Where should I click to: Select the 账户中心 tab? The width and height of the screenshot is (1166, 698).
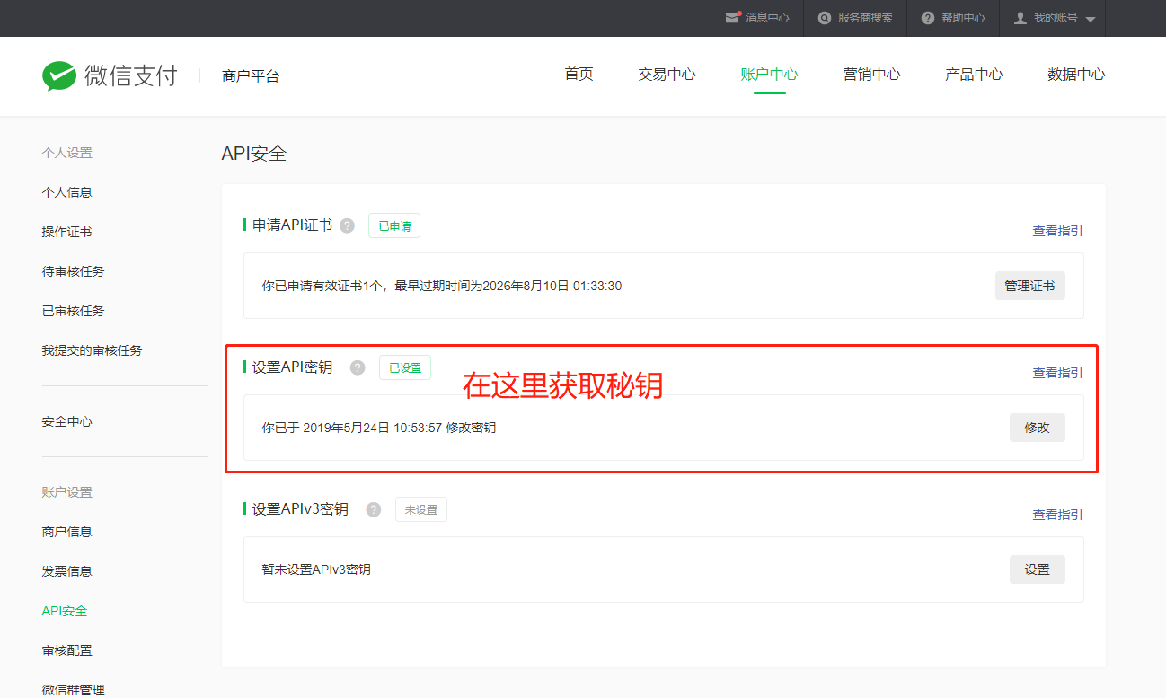click(x=769, y=75)
